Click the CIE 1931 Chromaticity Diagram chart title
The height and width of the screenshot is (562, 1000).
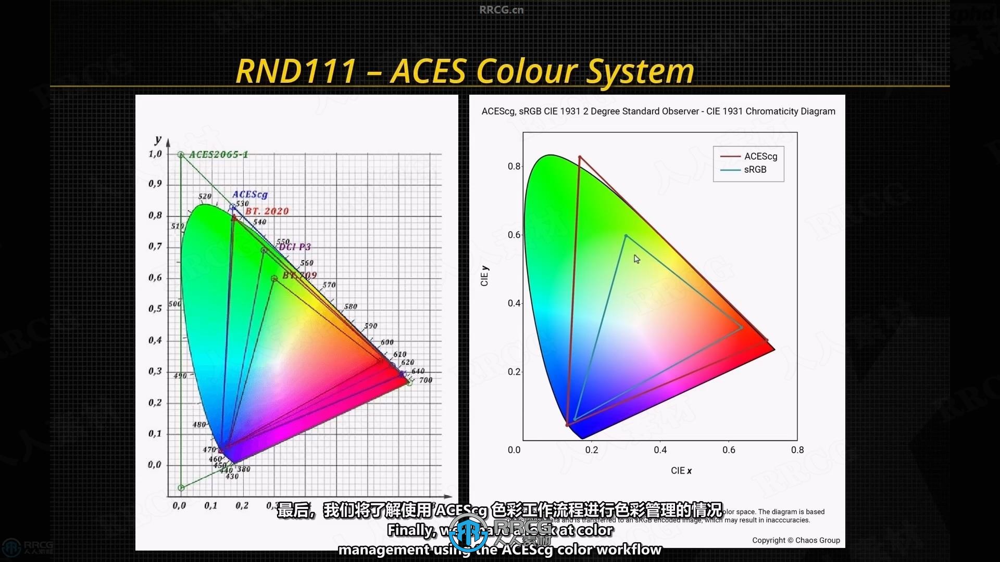point(658,111)
